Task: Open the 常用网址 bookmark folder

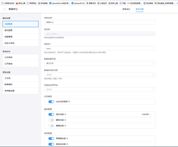Action: click(32, 3)
